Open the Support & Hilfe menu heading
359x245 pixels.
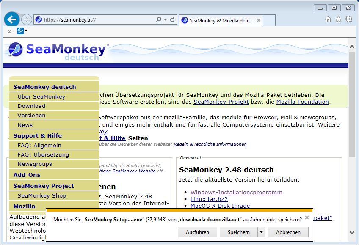[x=38, y=136]
